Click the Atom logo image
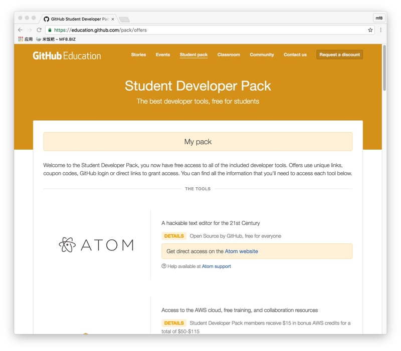Image resolution: width=401 pixels, height=351 pixels. (96, 245)
